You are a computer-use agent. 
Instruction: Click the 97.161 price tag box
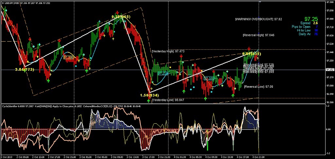[209, 79]
